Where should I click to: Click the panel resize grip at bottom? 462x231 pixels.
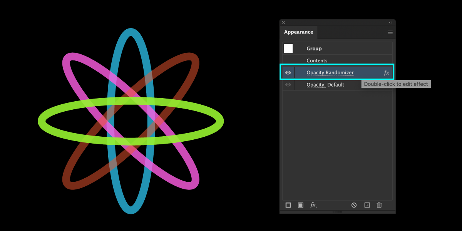[337, 212]
